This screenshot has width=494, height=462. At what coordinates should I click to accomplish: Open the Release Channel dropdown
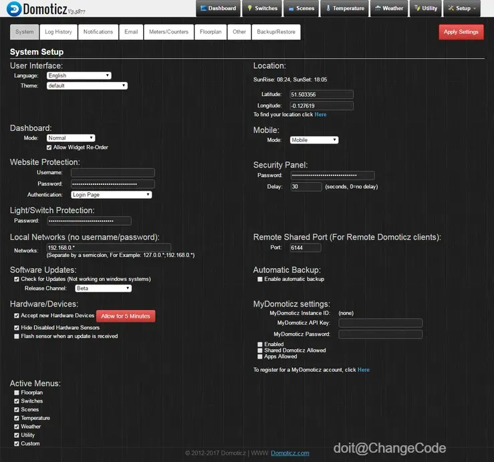(x=104, y=288)
